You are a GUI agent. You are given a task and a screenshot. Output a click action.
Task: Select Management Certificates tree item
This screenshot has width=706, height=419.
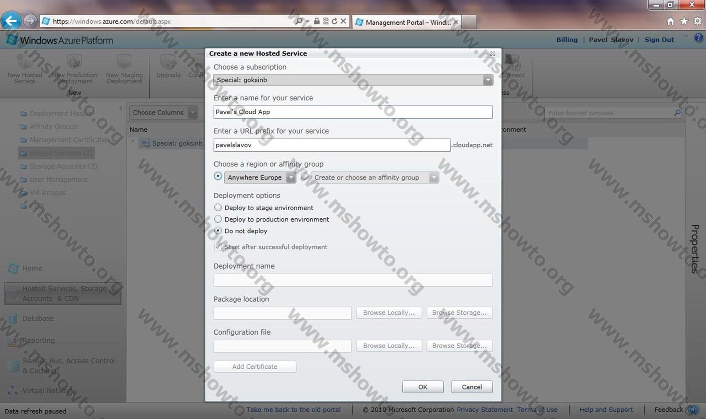point(64,140)
